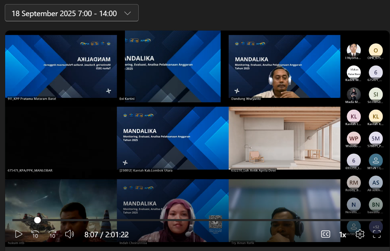This screenshot has width=390, height=251.
Task: Toggle closed captions on
Action: [325, 234]
